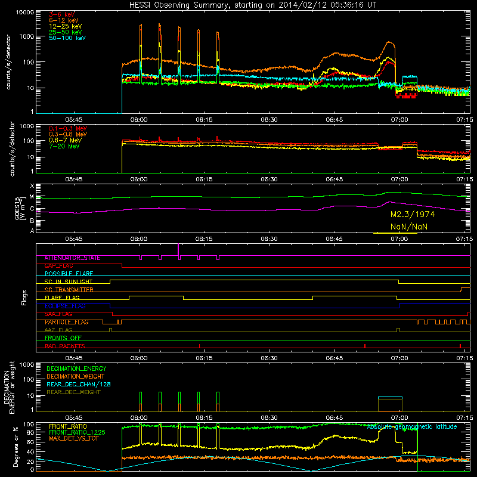Click the red '0.1-0.3 MeV' legend entry
Image resolution: width=477 pixels, height=477 pixels.
click(x=68, y=128)
